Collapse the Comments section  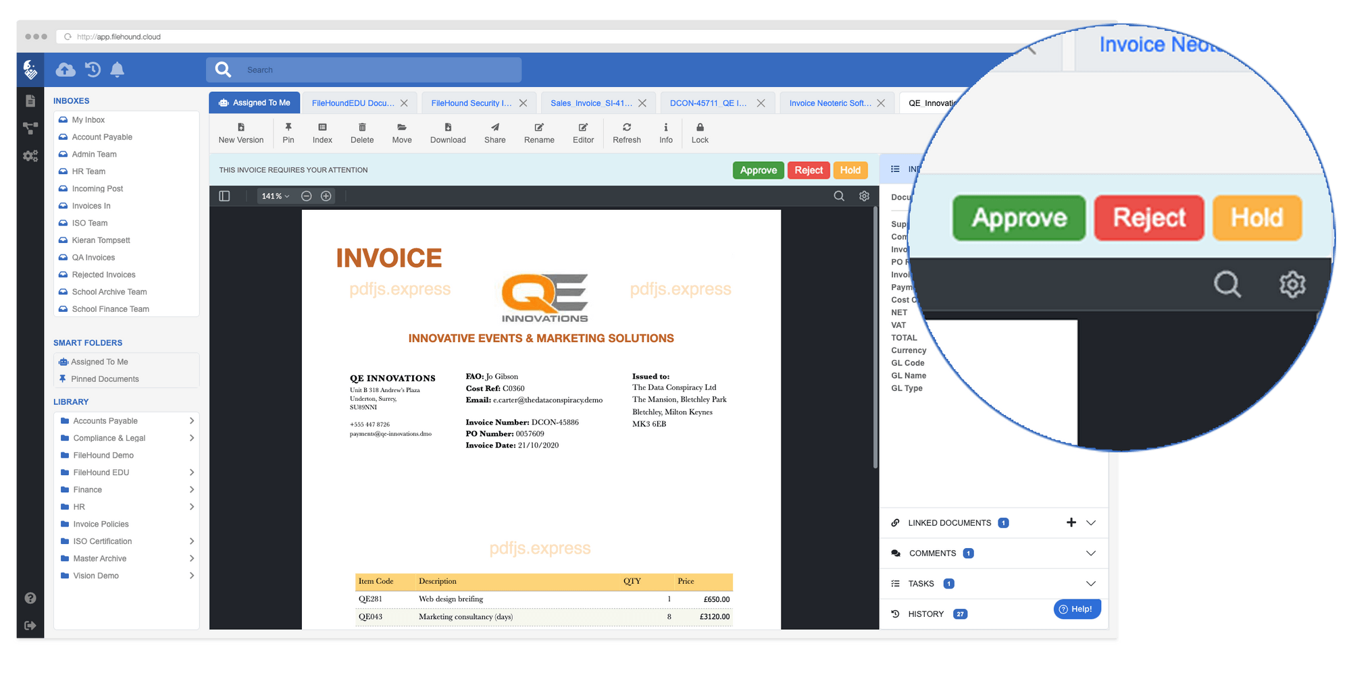pos(1090,553)
